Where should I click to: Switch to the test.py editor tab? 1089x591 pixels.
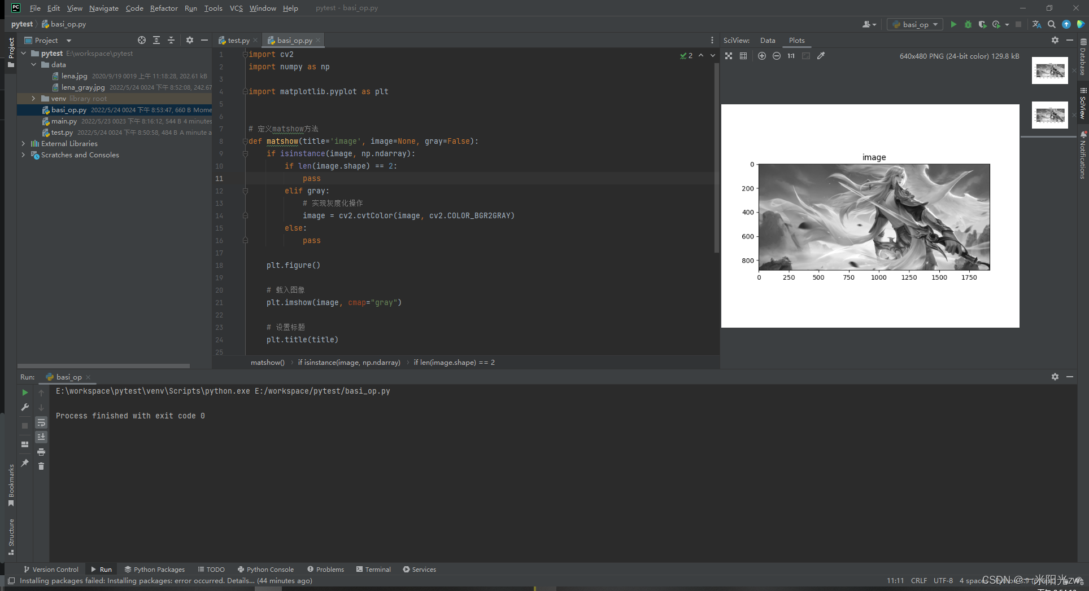[x=234, y=40]
